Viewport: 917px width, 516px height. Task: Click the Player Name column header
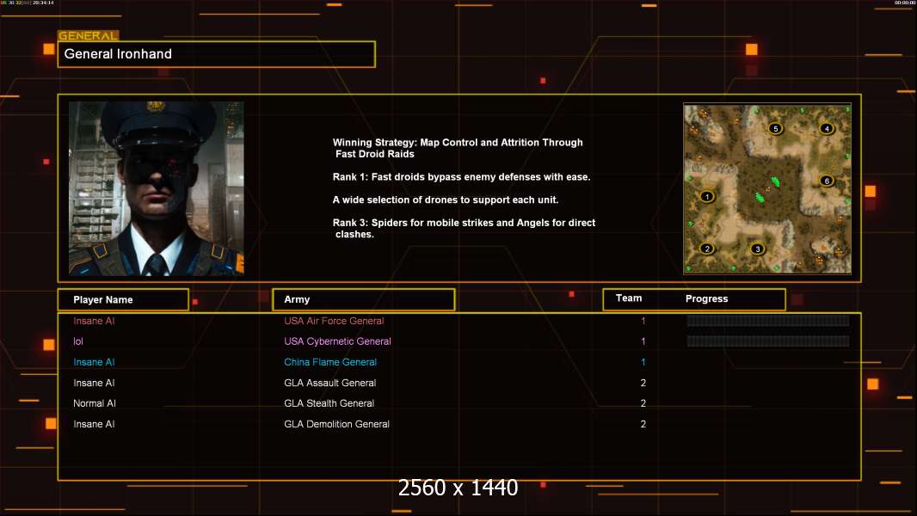pos(123,300)
